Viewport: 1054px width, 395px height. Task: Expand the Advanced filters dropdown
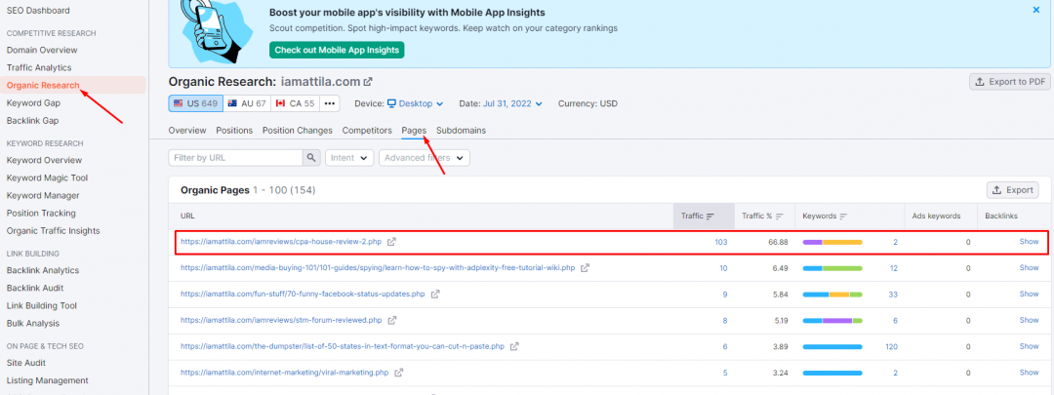pos(425,157)
